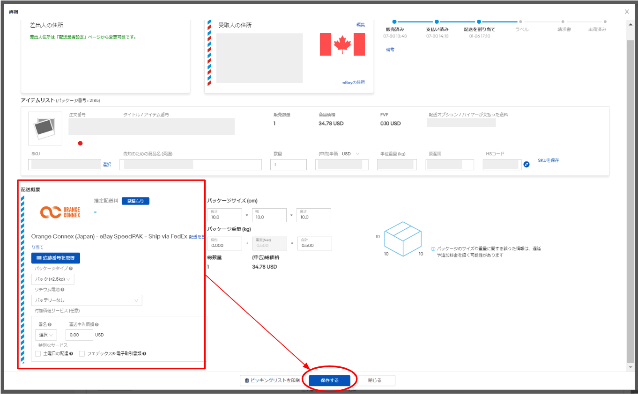The image size is (638, 394).
Task: Open the パック (≤2.5kg) package type dropdown
Action: pyautogui.click(x=52, y=279)
